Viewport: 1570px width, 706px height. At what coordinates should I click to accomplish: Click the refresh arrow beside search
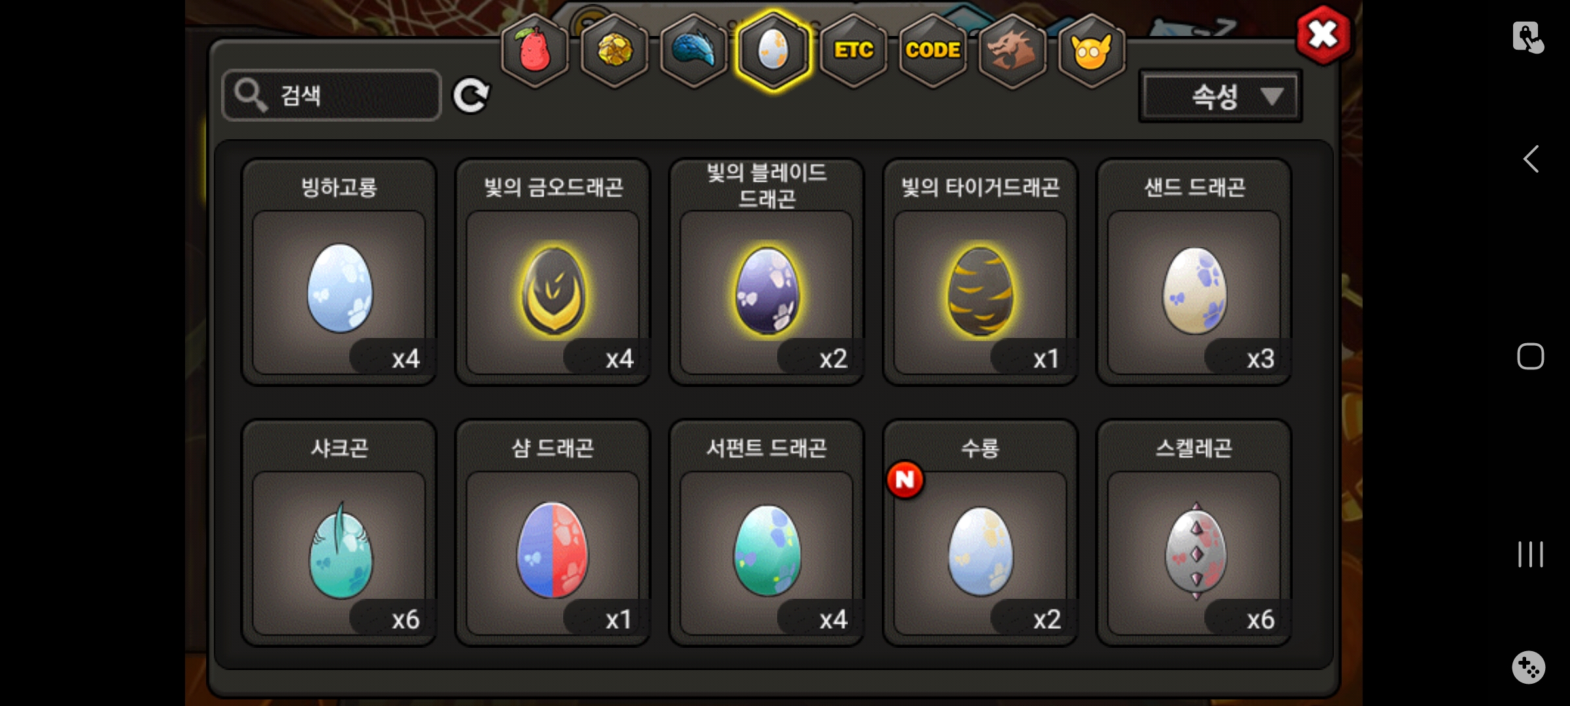click(471, 96)
